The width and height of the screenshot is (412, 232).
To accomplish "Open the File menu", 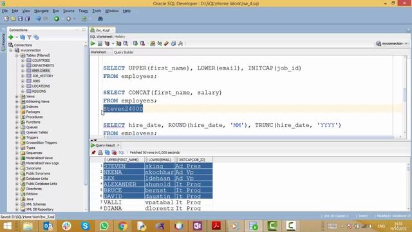I will pyautogui.click(x=5, y=11).
